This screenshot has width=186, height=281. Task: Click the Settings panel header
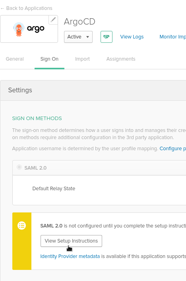(93, 90)
